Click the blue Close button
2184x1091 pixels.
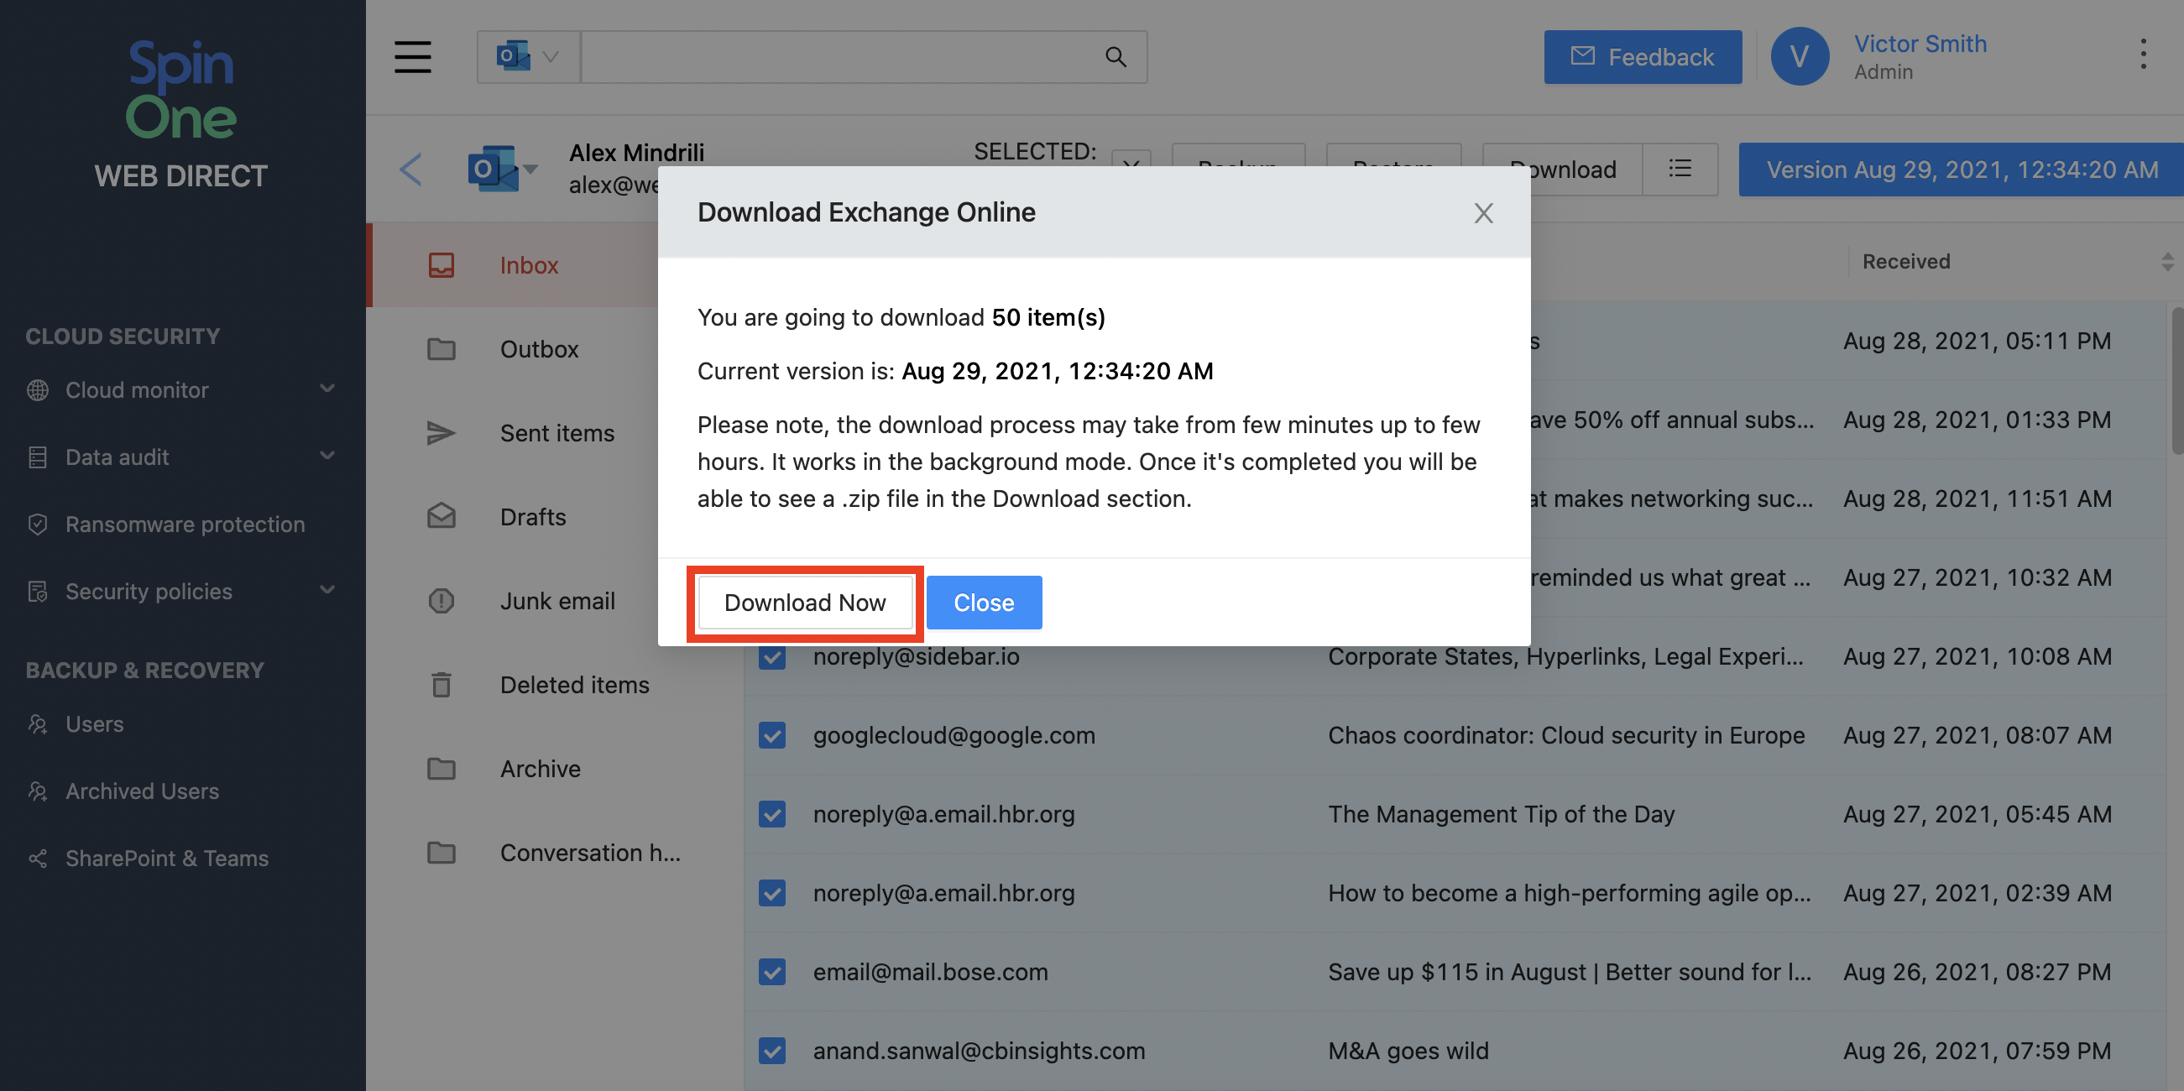coord(984,603)
